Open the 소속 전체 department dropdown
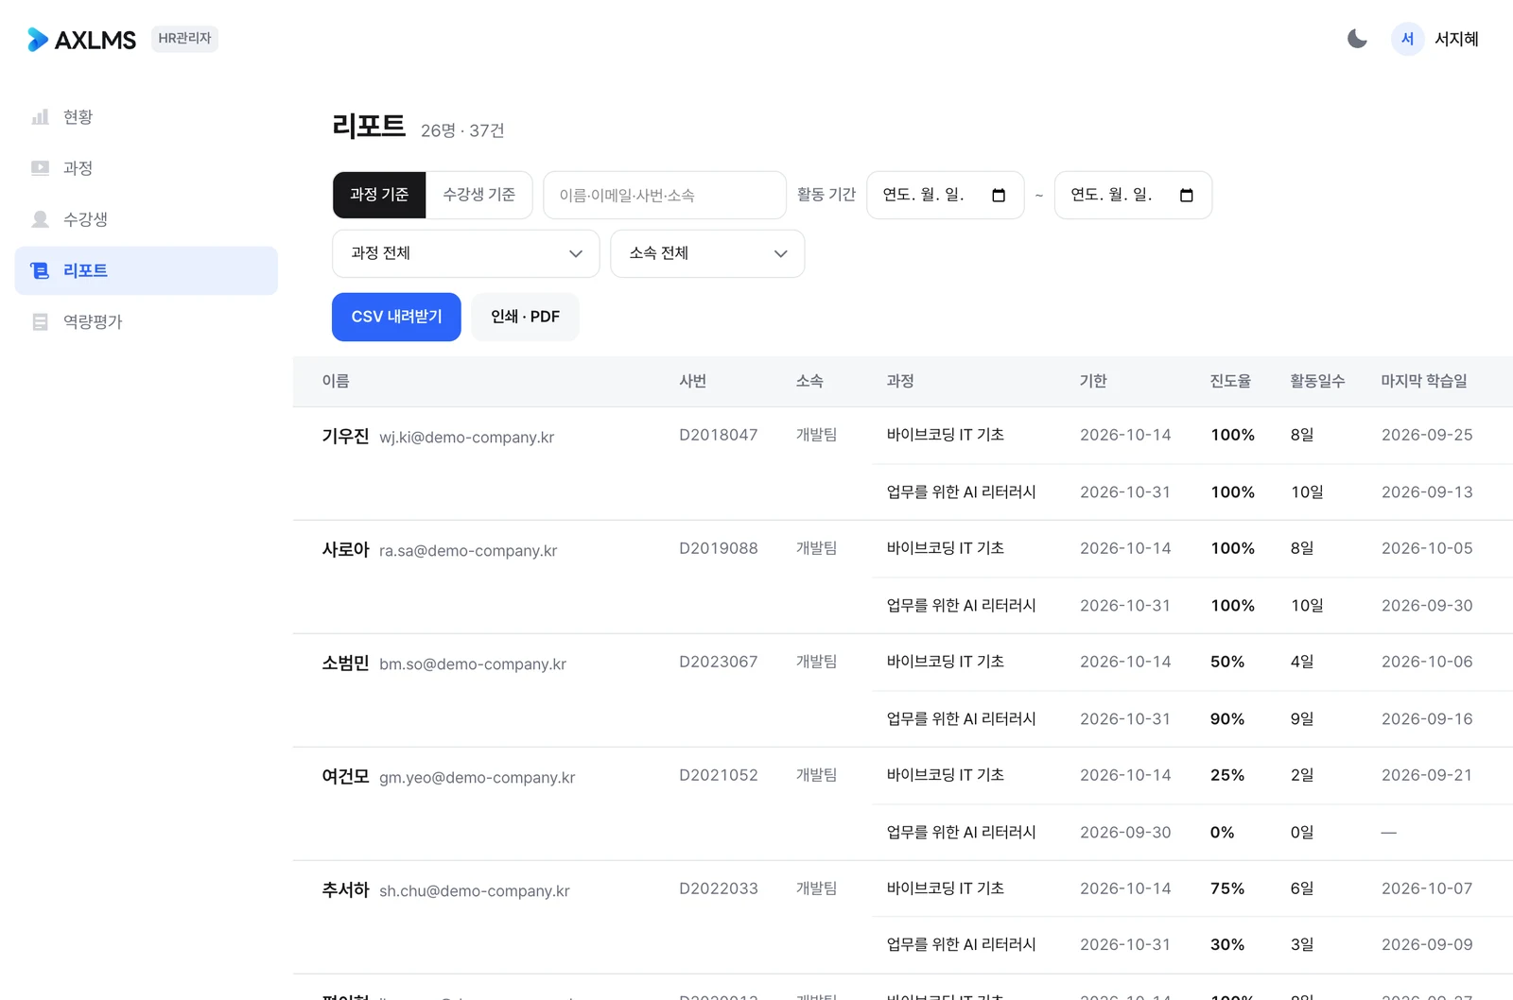1513x1000 pixels. [707, 253]
